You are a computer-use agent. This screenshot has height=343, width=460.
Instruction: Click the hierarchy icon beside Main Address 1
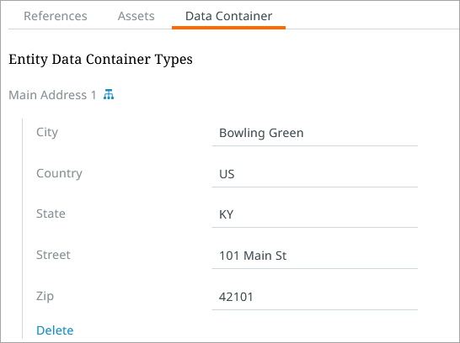coord(109,94)
